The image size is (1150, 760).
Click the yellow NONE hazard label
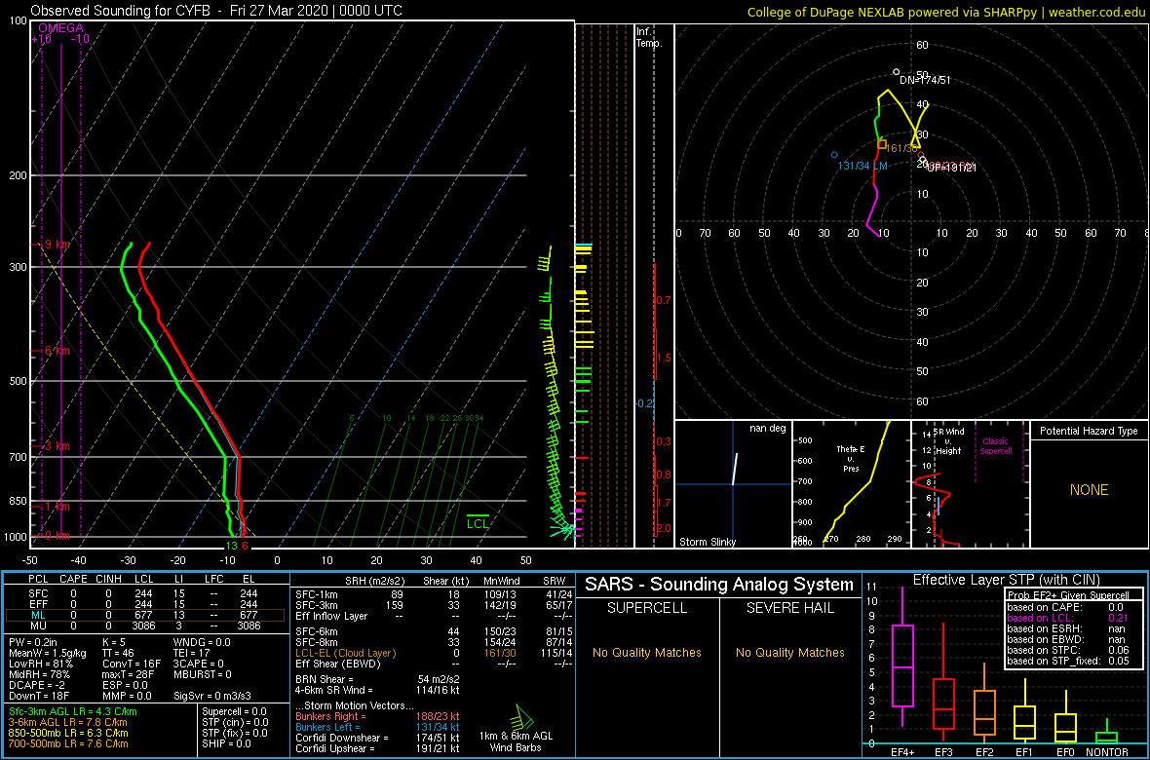pyautogui.click(x=1089, y=490)
